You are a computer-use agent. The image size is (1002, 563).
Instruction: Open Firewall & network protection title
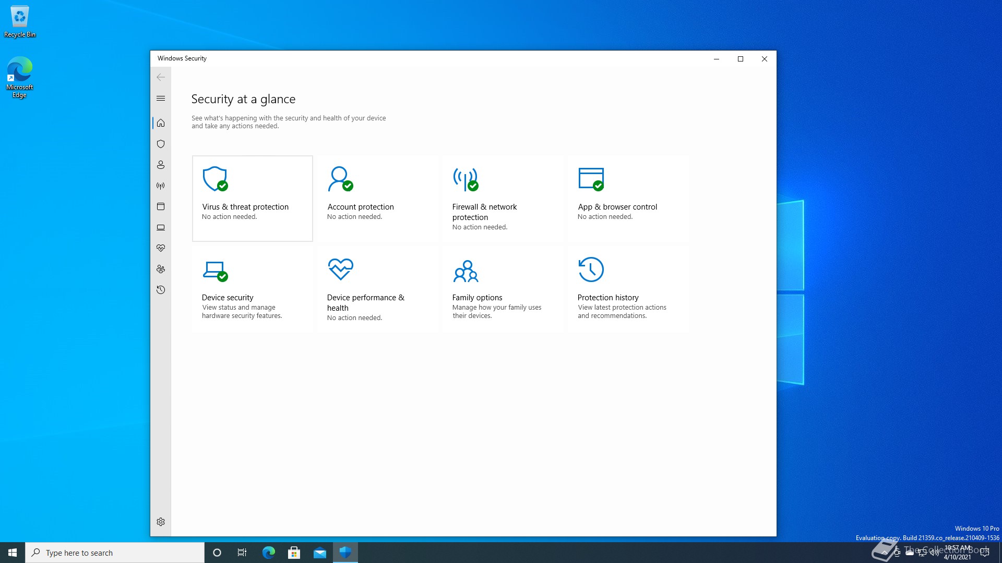pyautogui.click(x=484, y=212)
